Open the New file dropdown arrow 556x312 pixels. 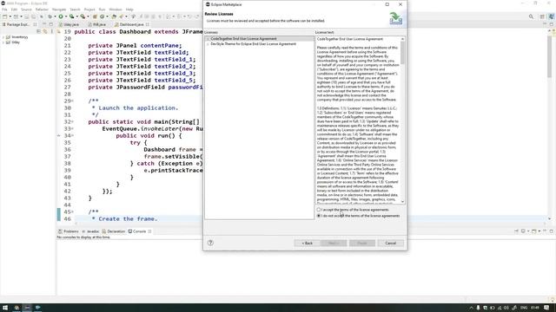point(10,16)
